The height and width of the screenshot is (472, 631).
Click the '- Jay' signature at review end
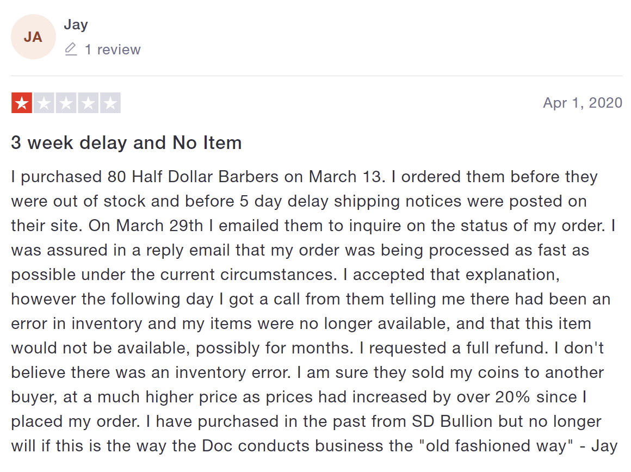tap(598, 446)
